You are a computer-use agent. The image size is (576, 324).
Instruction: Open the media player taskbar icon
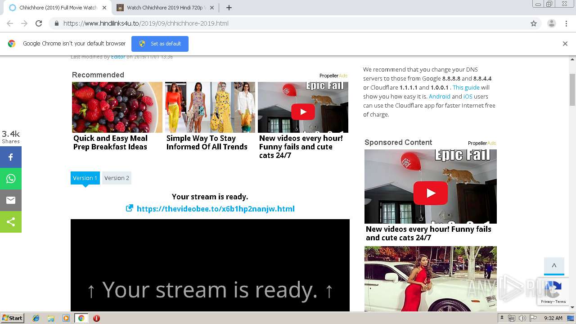coord(66,318)
